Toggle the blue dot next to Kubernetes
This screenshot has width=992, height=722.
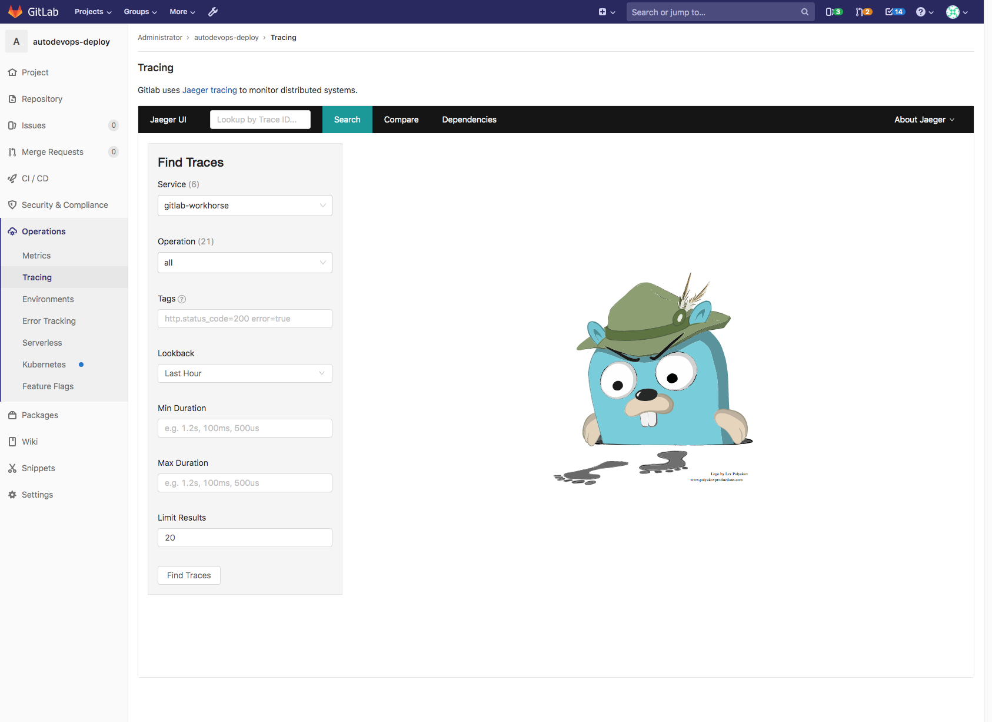coord(82,364)
